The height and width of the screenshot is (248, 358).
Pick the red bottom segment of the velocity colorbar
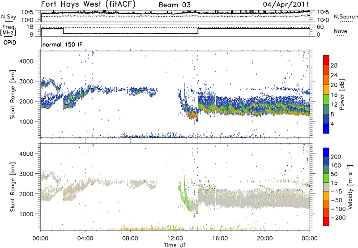[326, 222]
